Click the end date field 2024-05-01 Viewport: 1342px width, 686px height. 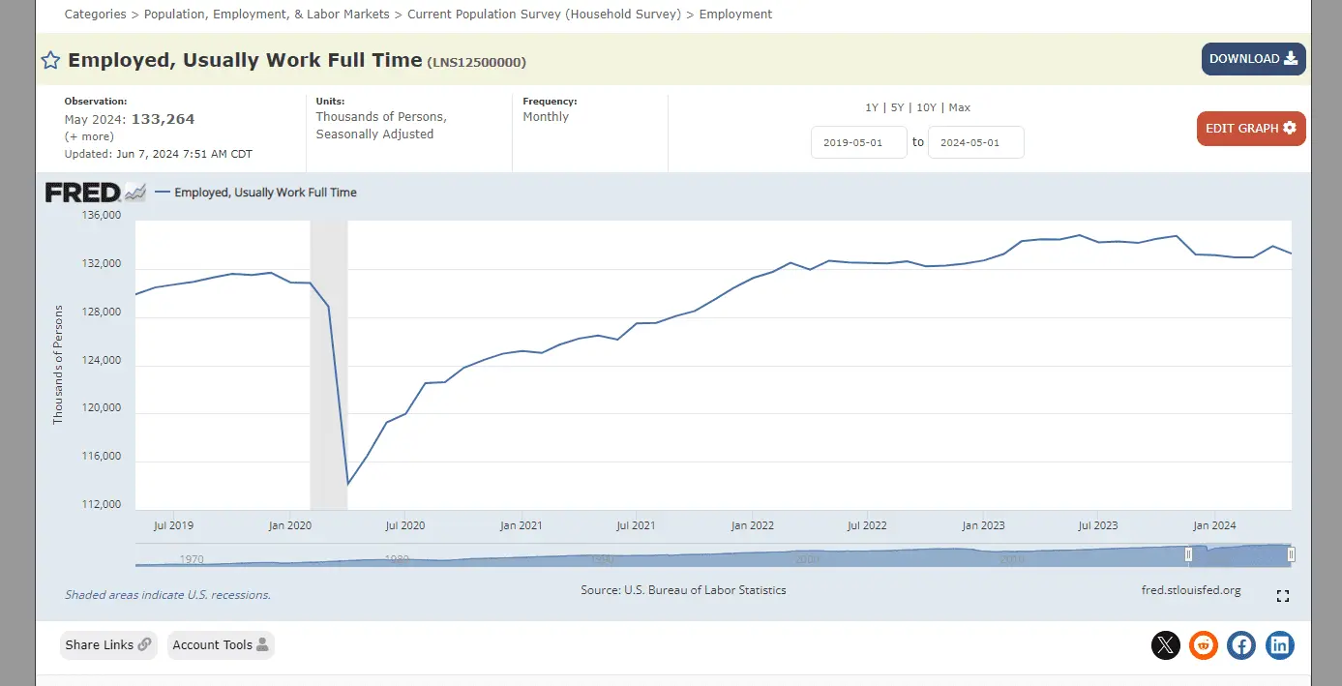tap(975, 142)
